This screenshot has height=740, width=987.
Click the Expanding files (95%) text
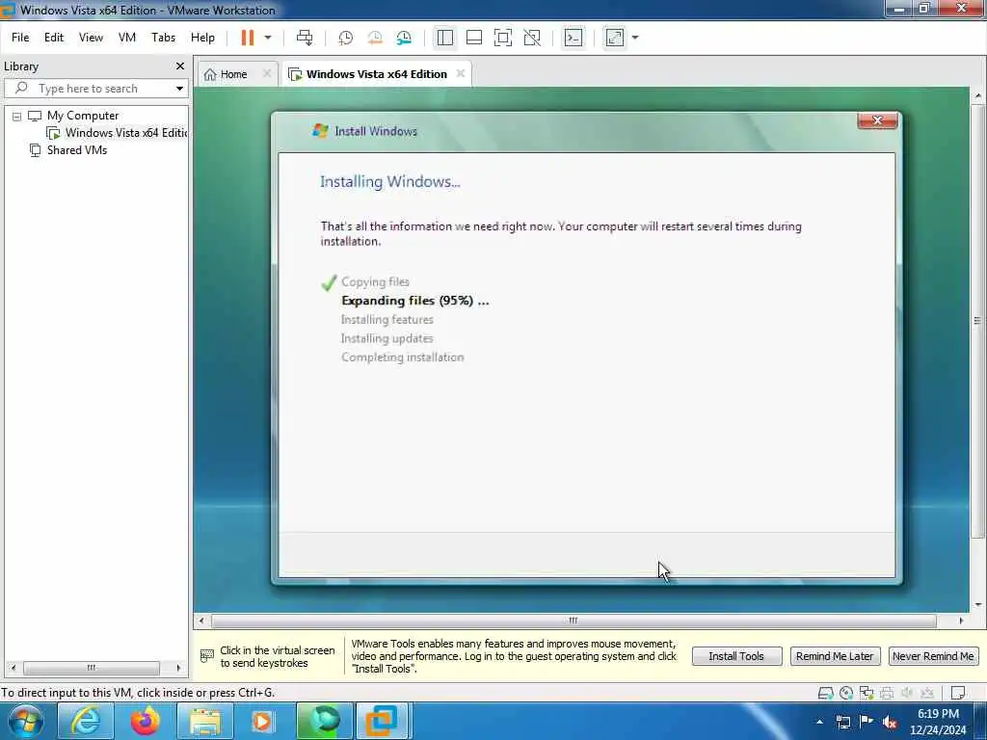pyautogui.click(x=414, y=301)
